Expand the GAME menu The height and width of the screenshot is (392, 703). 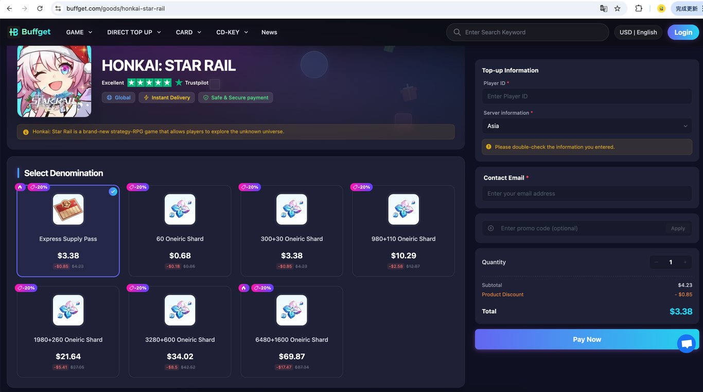pyautogui.click(x=79, y=32)
